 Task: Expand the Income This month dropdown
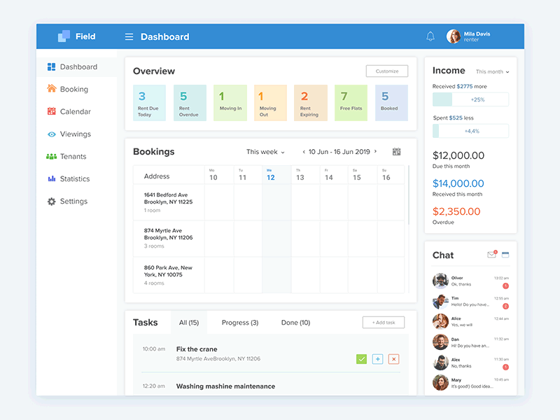[x=492, y=71]
